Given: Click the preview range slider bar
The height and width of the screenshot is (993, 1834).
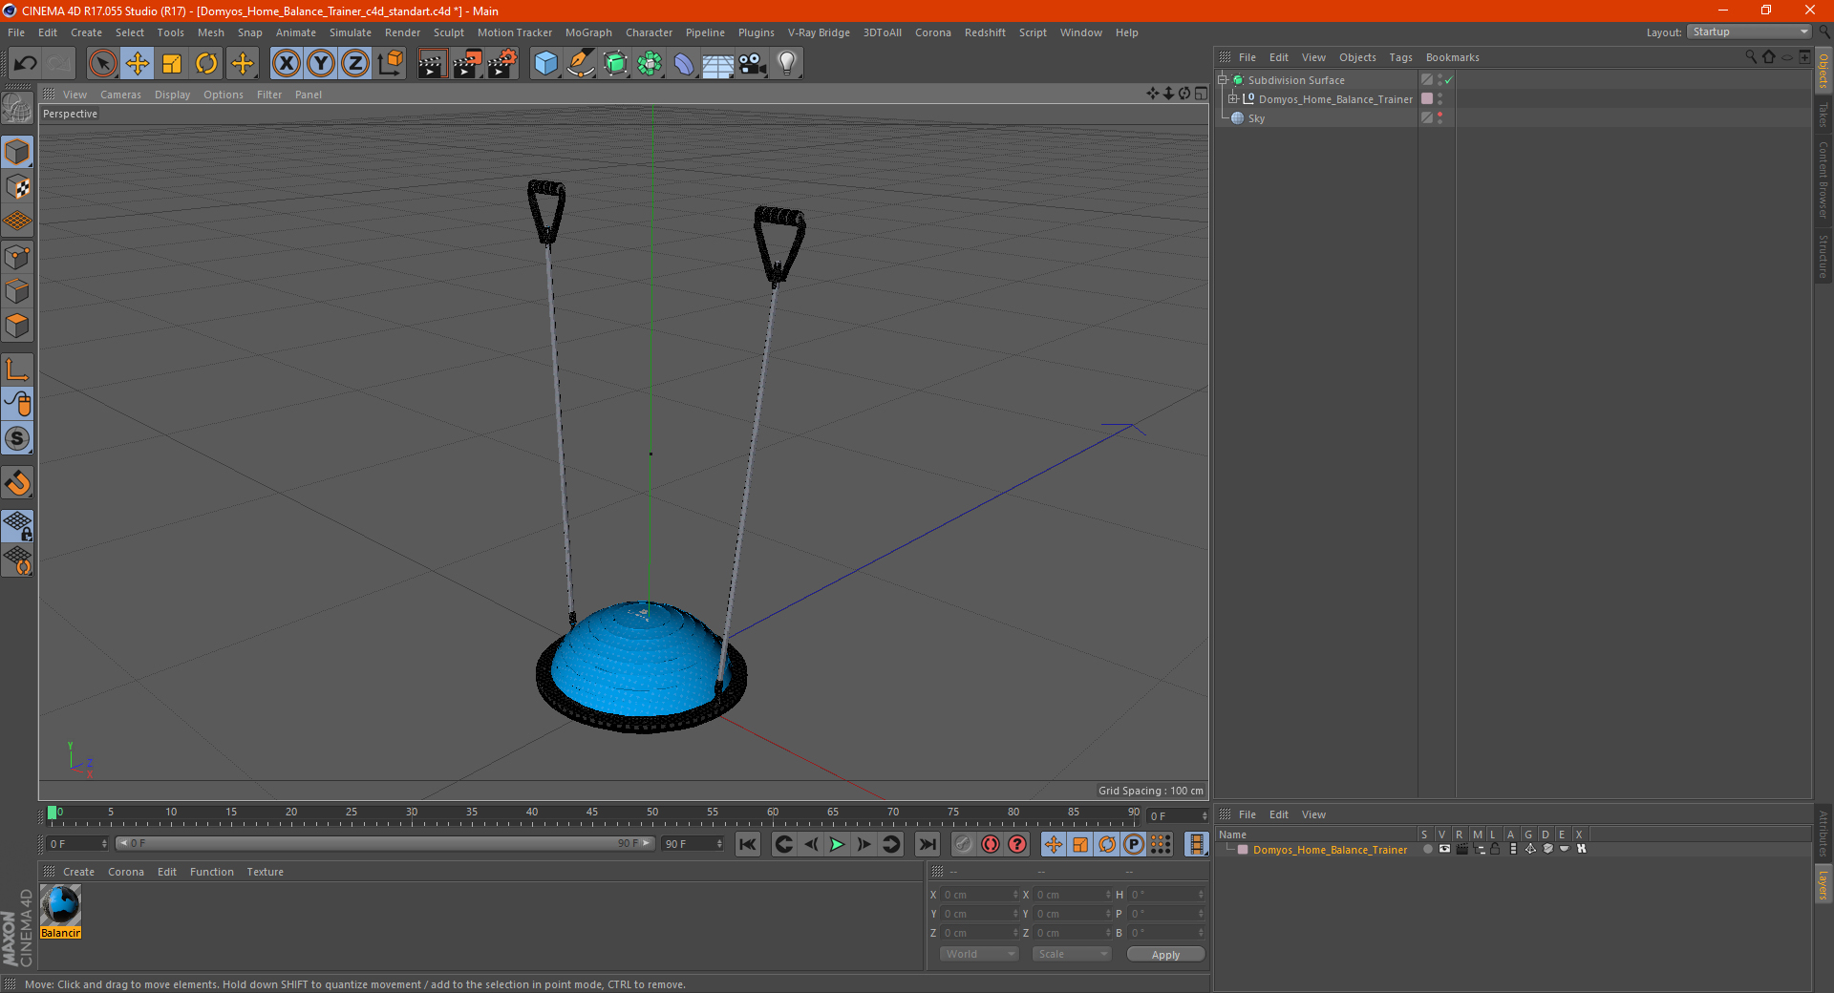Looking at the screenshot, I should pos(385,843).
